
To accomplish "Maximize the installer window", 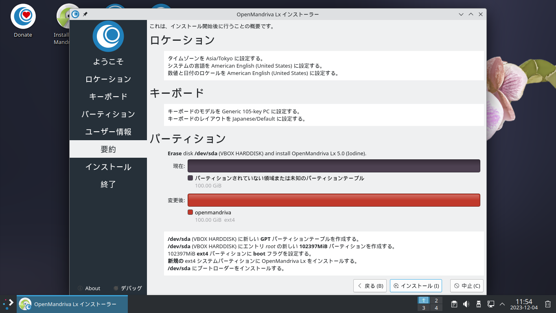I will 471,14.
